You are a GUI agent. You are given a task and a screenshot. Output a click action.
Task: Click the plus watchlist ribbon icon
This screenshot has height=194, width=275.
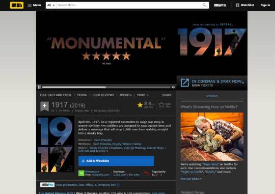coord(44,106)
